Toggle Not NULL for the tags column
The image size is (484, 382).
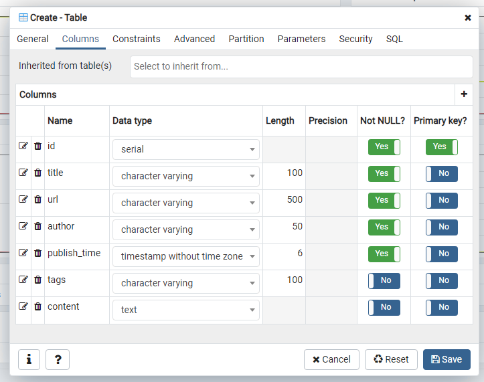tap(384, 281)
